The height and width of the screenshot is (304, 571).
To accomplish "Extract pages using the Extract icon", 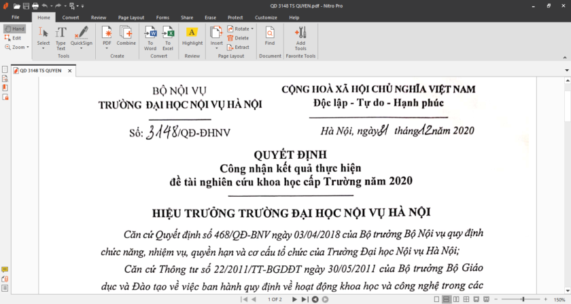I will tap(238, 47).
